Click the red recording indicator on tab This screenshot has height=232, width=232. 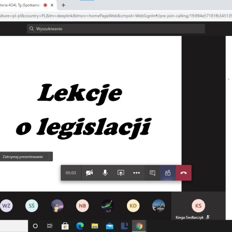(45, 5)
